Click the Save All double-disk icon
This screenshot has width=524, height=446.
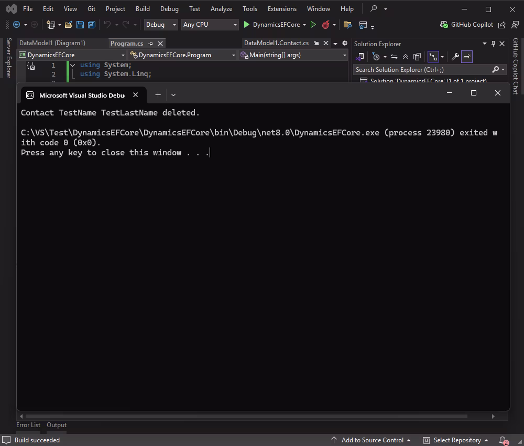tap(92, 25)
